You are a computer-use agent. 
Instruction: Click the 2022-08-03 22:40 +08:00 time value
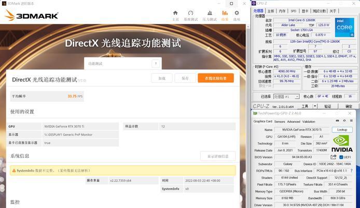[209, 180]
